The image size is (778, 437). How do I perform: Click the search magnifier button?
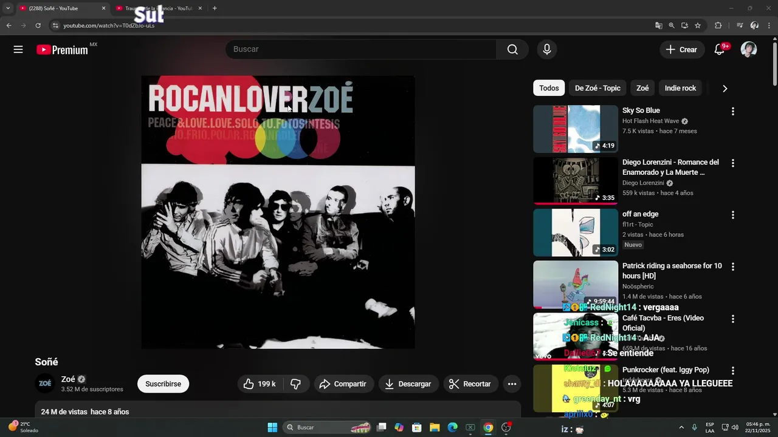[x=512, y=50]
